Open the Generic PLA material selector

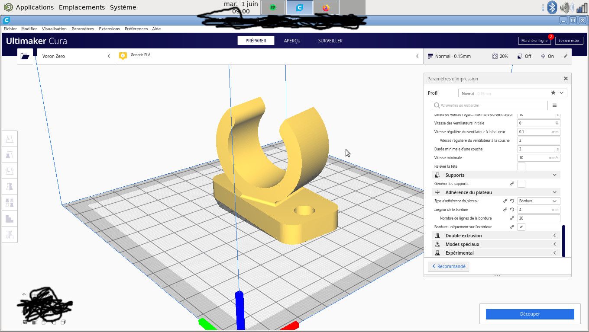tap(269, 56)
